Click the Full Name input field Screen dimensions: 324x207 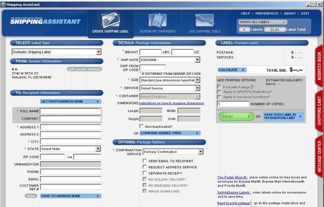(x=70, y=111)
